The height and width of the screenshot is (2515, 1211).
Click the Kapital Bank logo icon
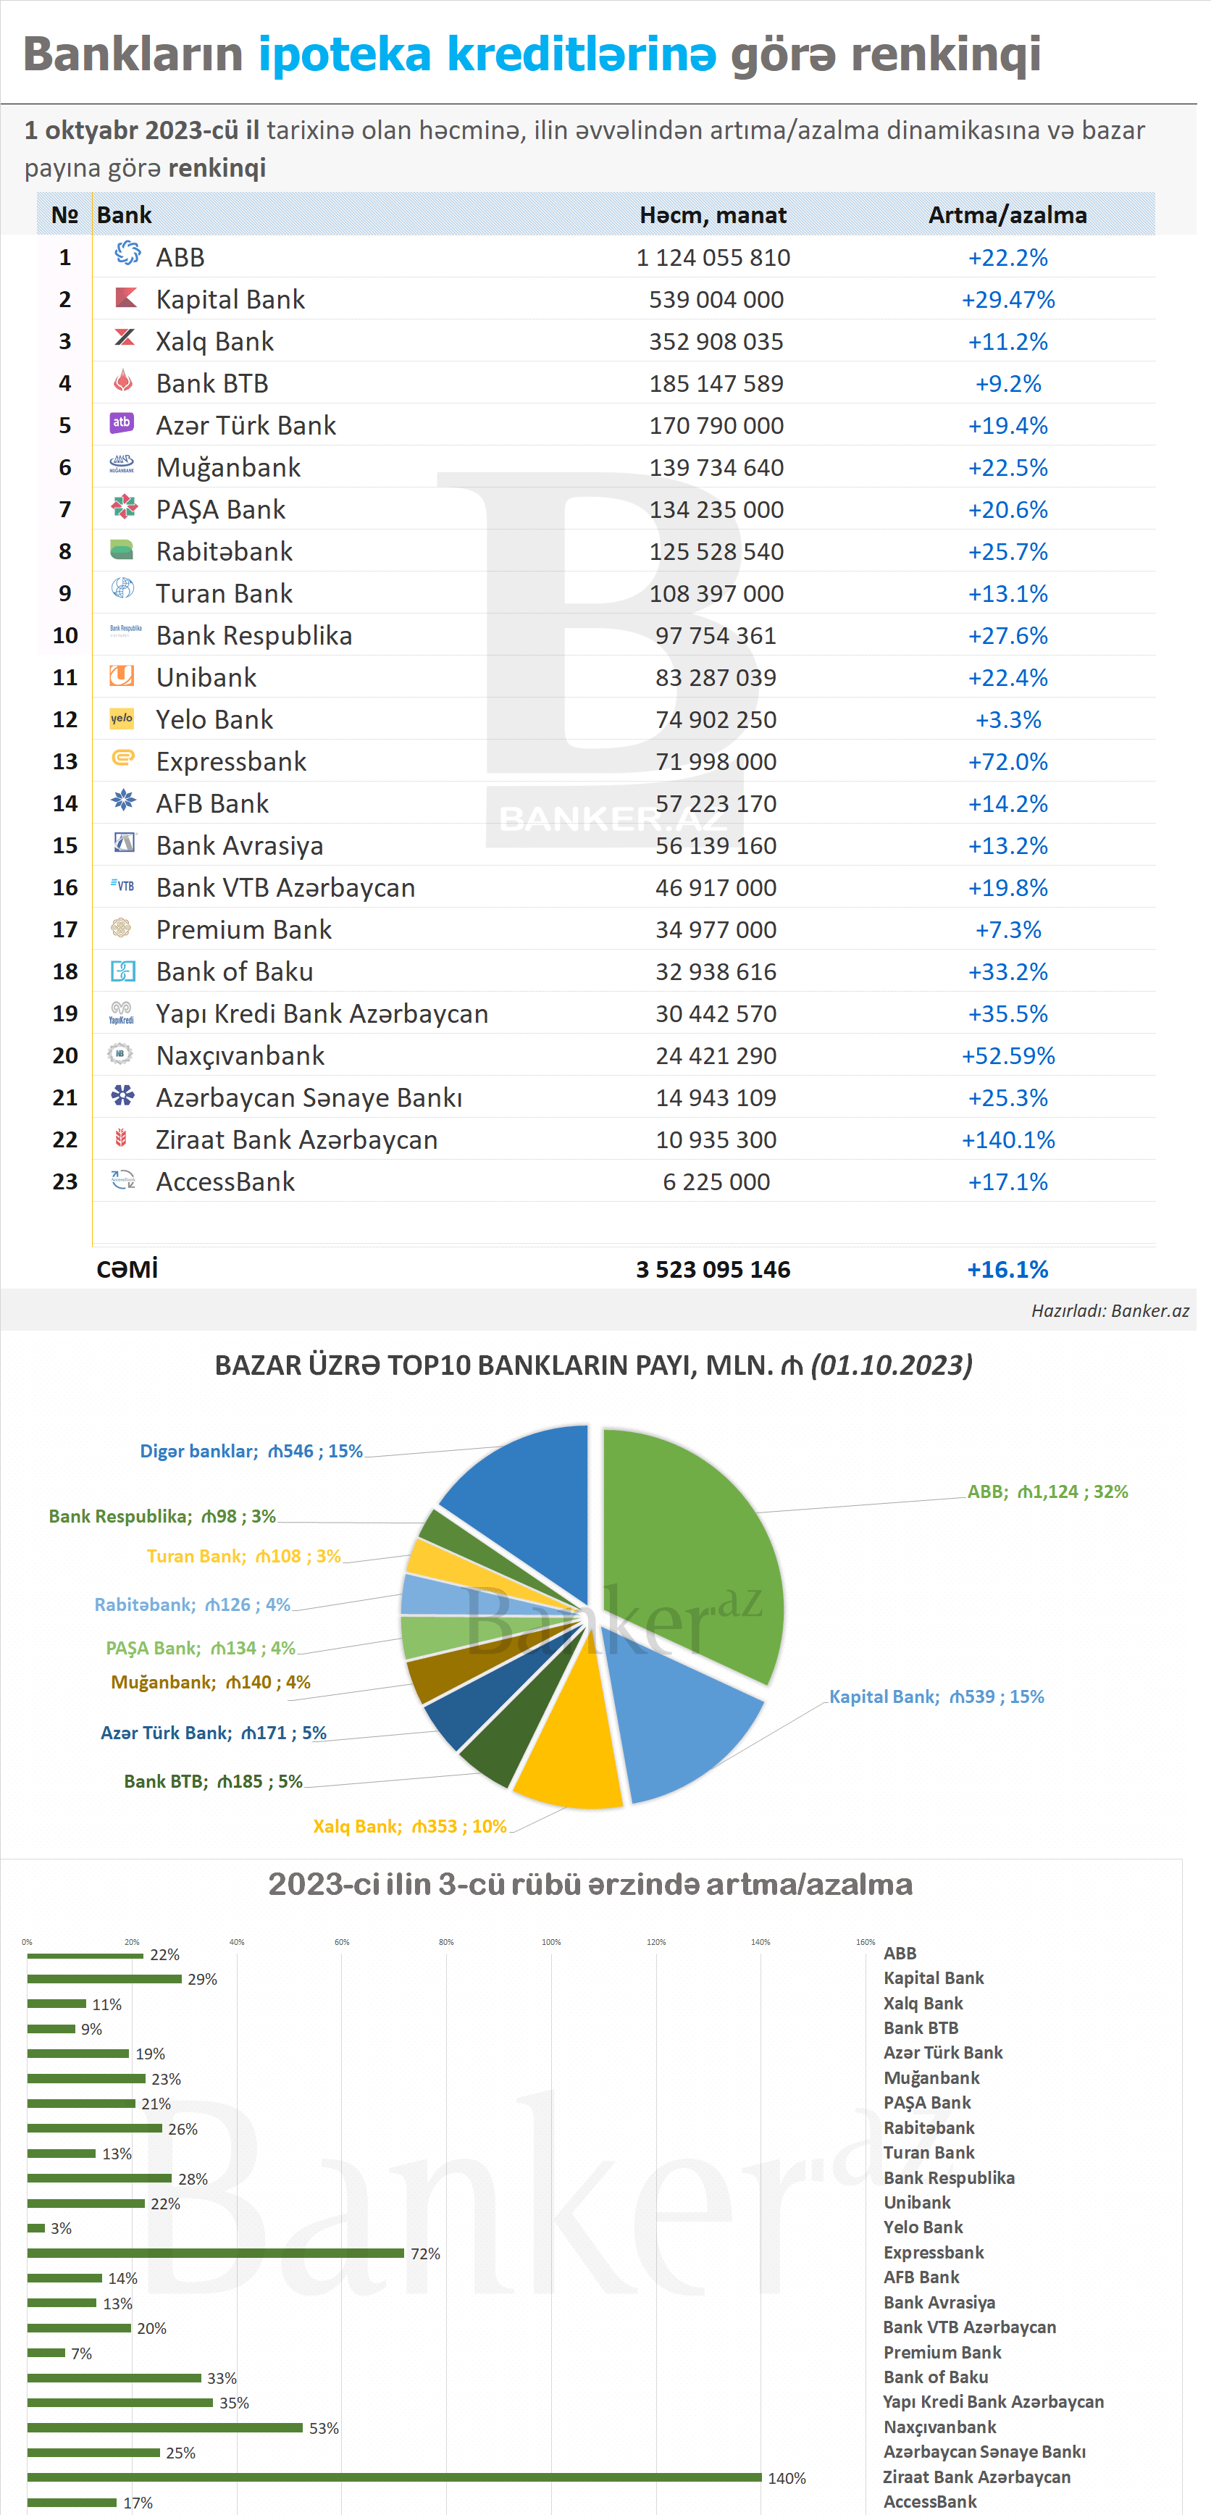125,297
